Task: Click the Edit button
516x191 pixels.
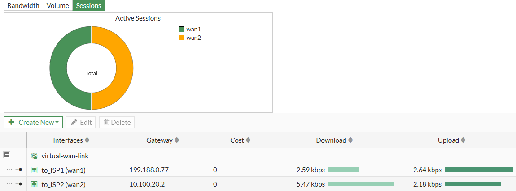Action: point(81,123)
